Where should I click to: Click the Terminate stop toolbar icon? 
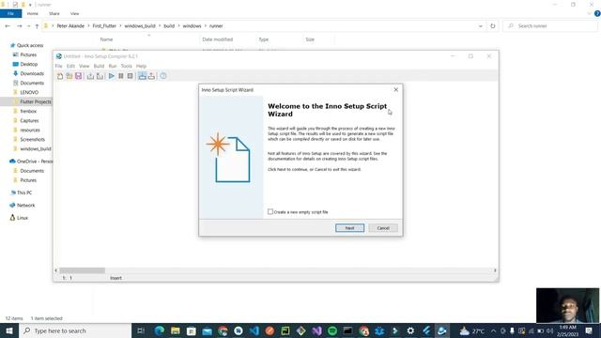coord(130,76)
